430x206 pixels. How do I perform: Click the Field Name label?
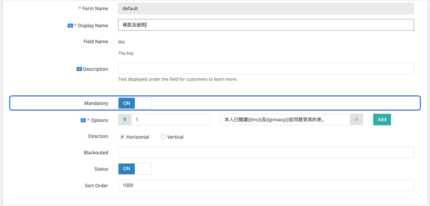tap(96, 42)
